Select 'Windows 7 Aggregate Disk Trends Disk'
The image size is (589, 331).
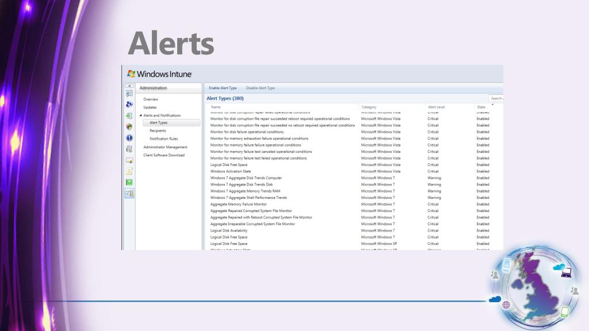(x=353, y=184)
